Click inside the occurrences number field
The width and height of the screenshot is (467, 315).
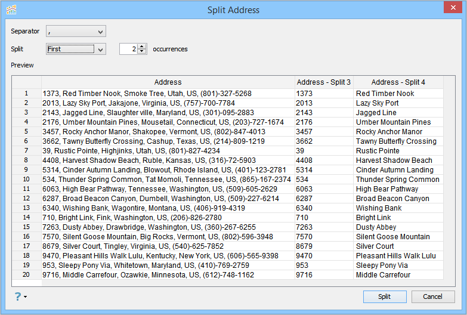(x=128, y=49)
